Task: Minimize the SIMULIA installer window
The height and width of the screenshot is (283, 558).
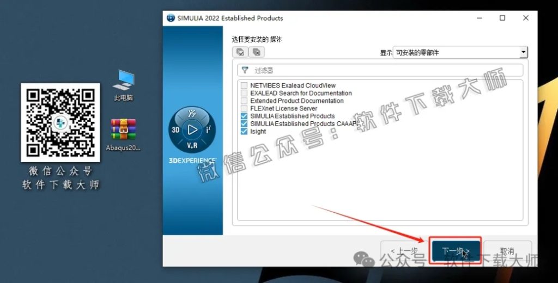Action: [x=479, y=18]
